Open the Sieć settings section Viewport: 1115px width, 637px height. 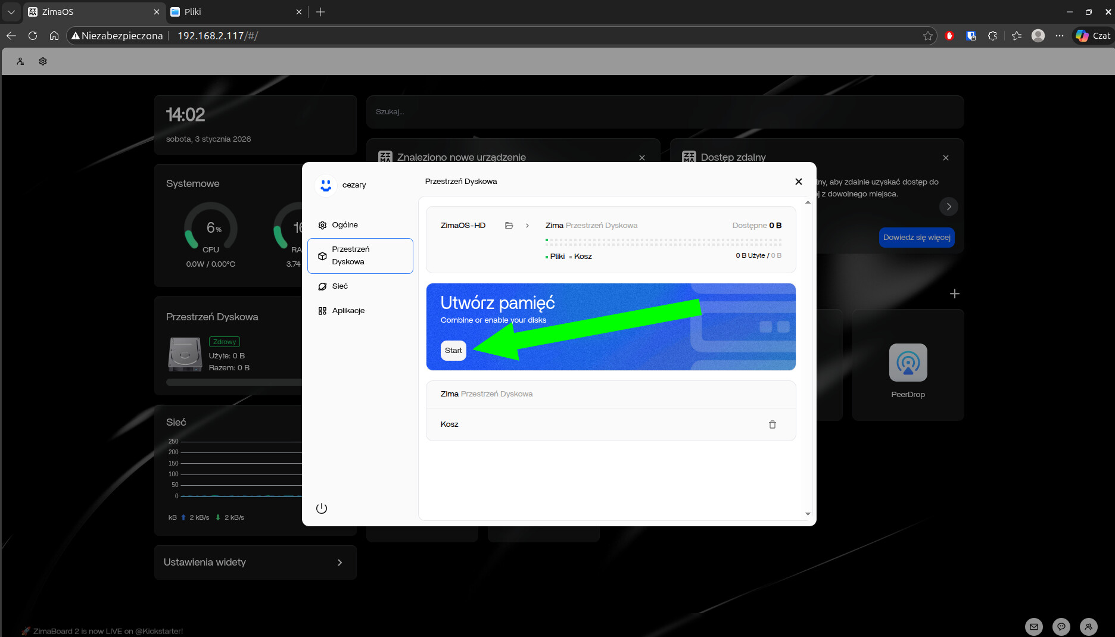340,286
